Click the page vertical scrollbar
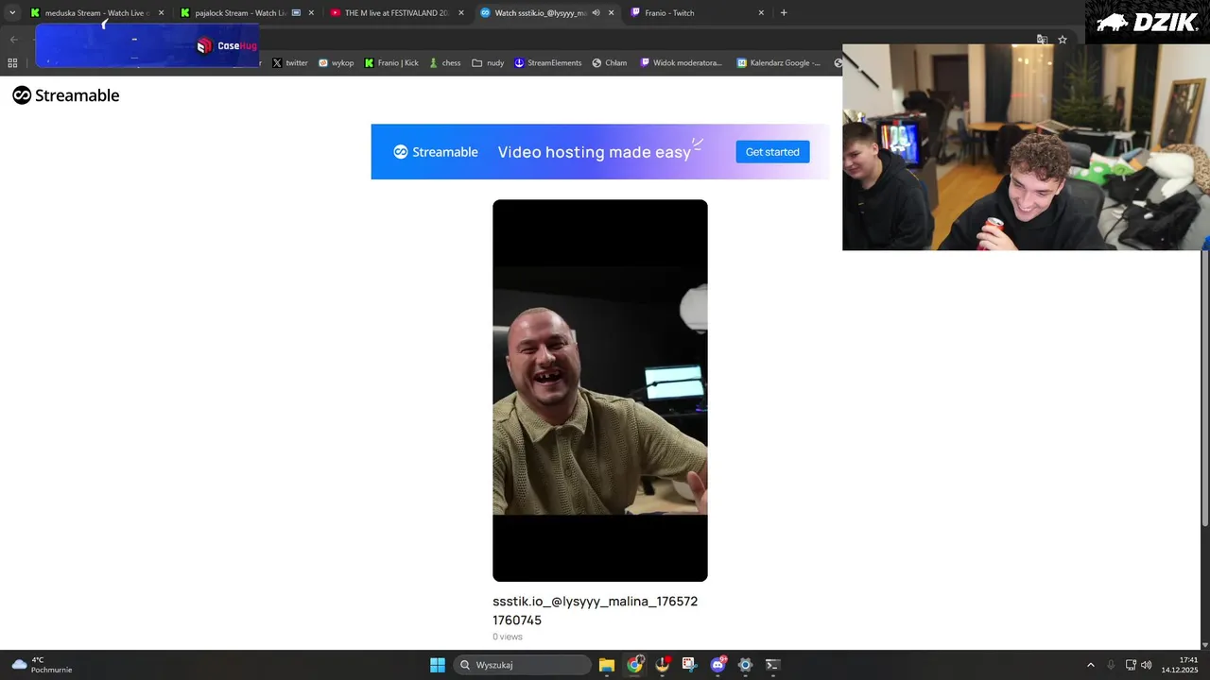The width and height of the screenshot is (1210, 680). tap(1205, 387)
